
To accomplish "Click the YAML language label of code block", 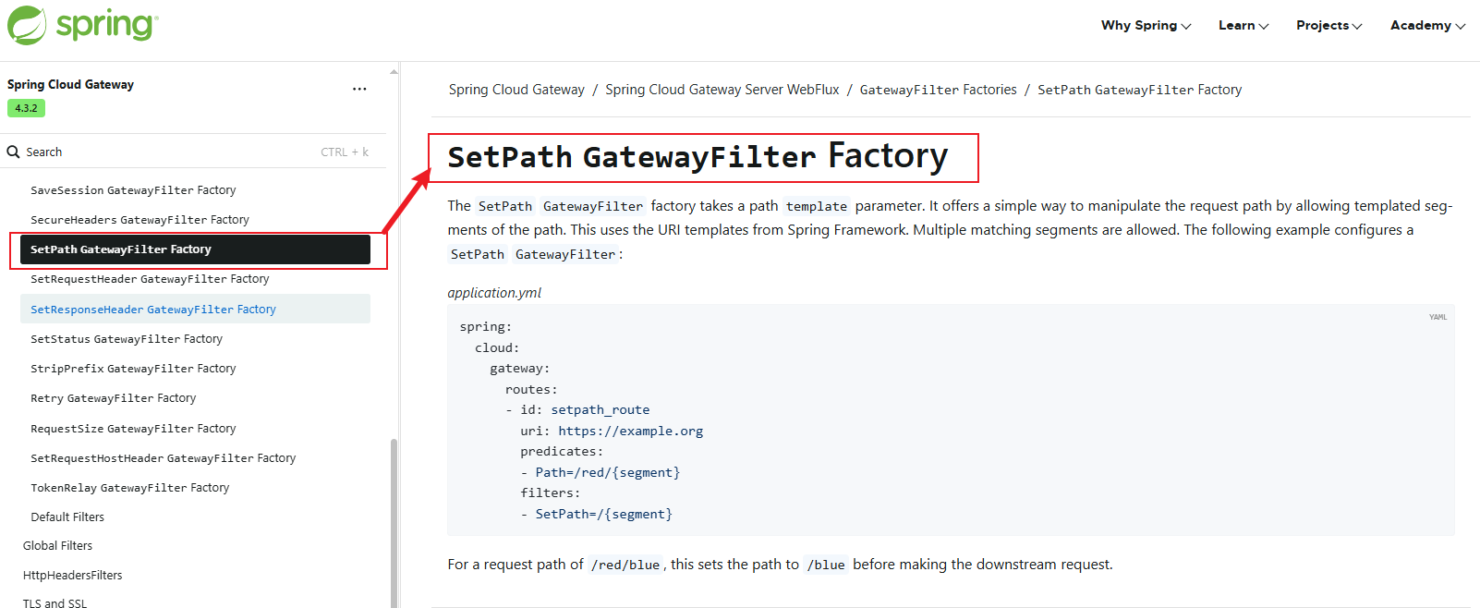I will (x=1438, y=317).
